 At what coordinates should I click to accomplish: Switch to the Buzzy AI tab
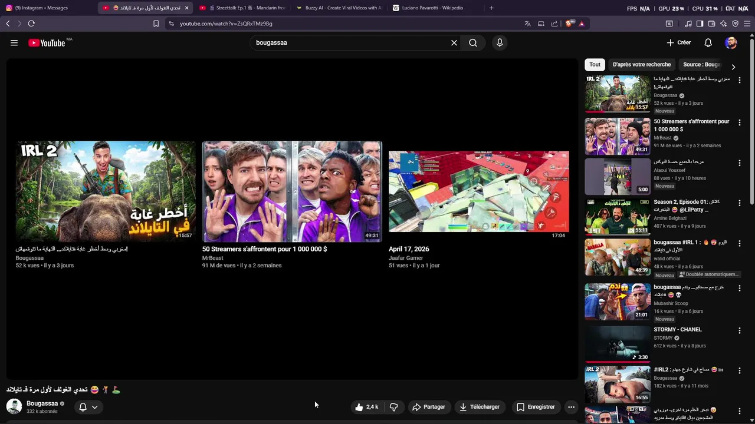point(339,8)
